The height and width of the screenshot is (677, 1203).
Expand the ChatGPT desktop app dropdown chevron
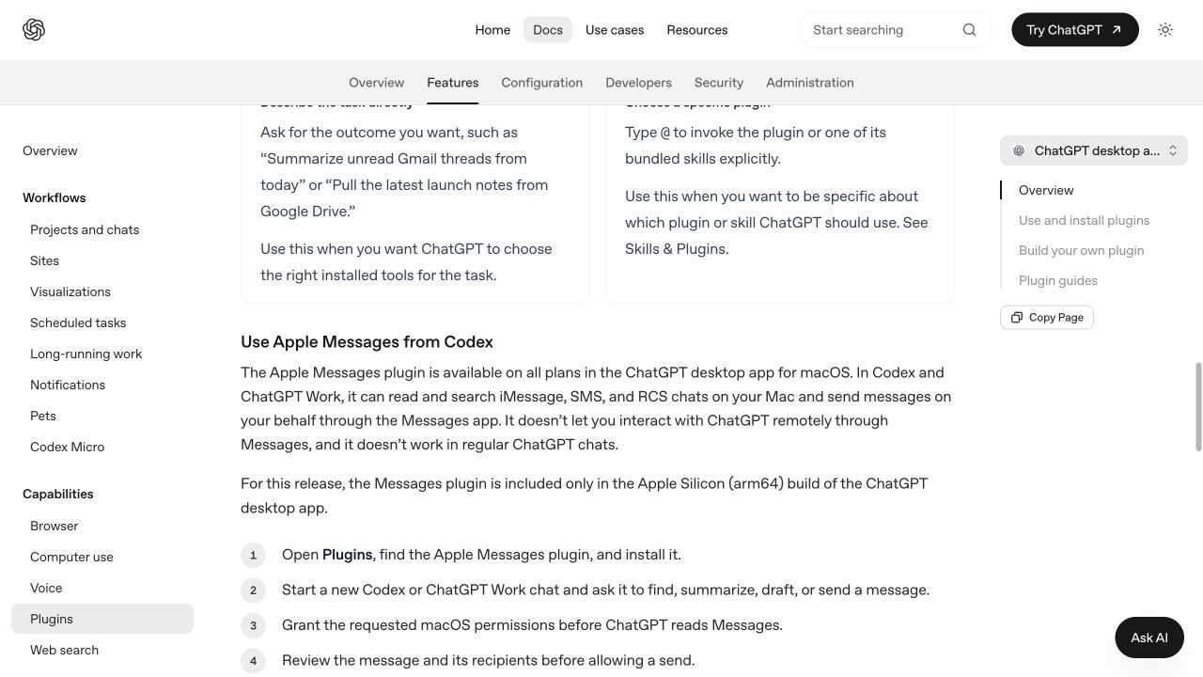click(1173, 150)
